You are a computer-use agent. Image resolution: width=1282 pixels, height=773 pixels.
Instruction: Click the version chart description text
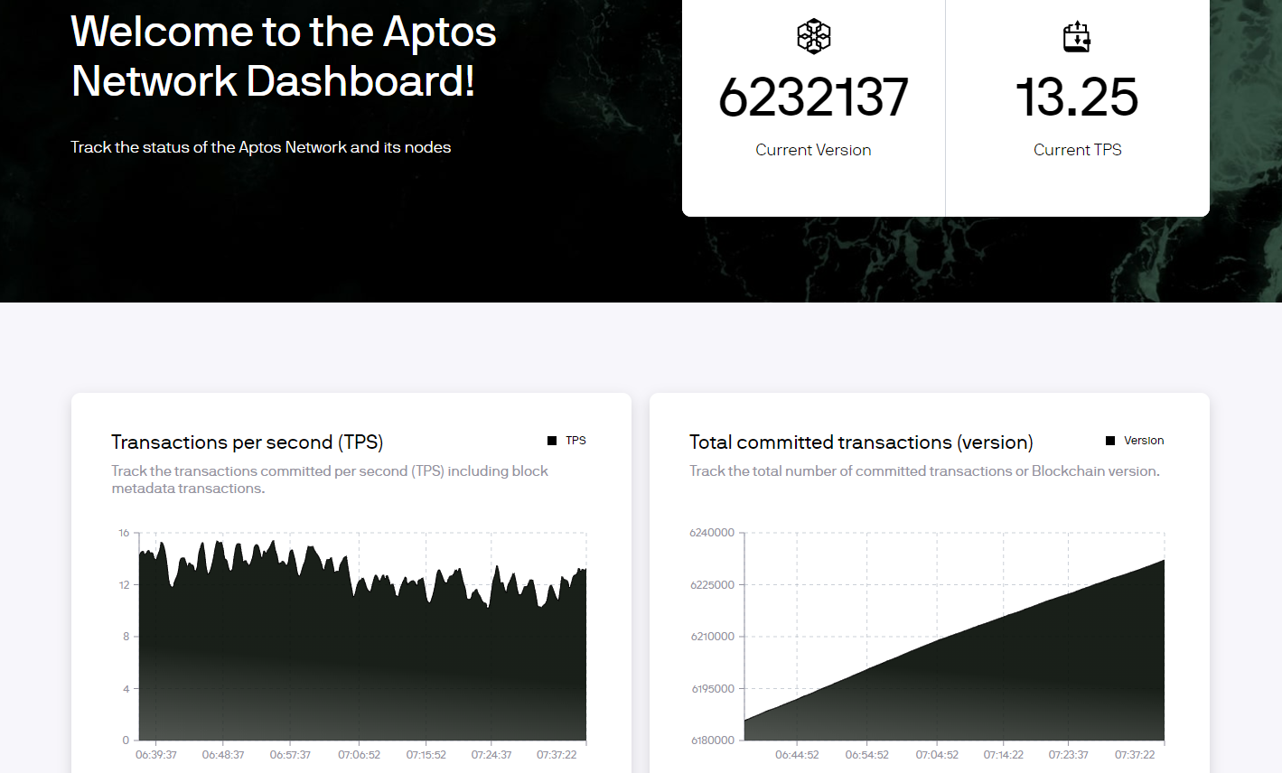(924, 471)
